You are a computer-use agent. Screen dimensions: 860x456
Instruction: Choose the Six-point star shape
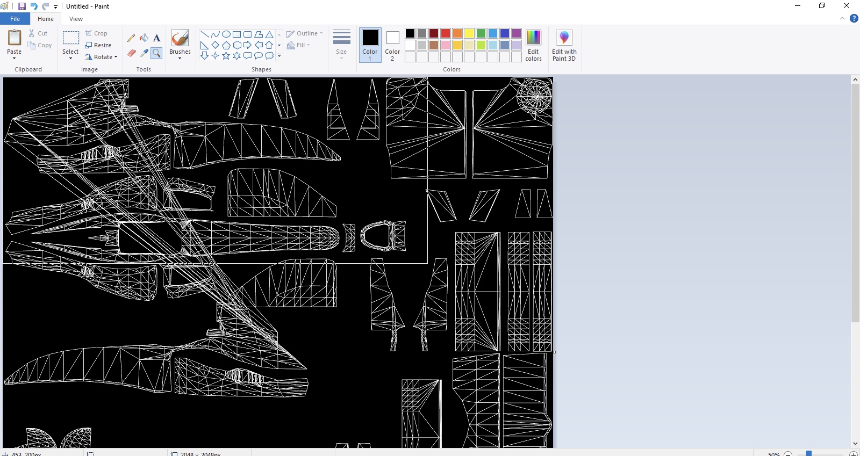236,55
